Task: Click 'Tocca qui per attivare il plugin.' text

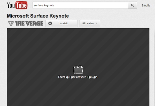Action: click(x=78, y=77)
